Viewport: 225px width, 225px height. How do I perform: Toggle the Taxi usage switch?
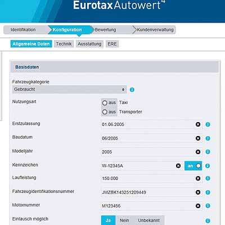click(x=109, y=103)
